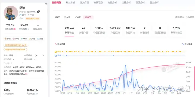
Task: Click the heart icon by 总获赞数
Action: pyautogui.click(x=5, y=94)
